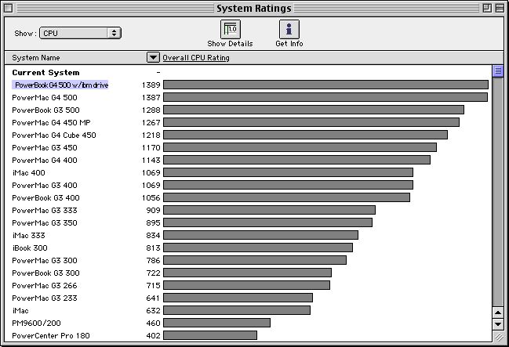509x347 pixels.
Task: Click the window resize grip icon
Action: pyautogui.click(x=498, y=337)
